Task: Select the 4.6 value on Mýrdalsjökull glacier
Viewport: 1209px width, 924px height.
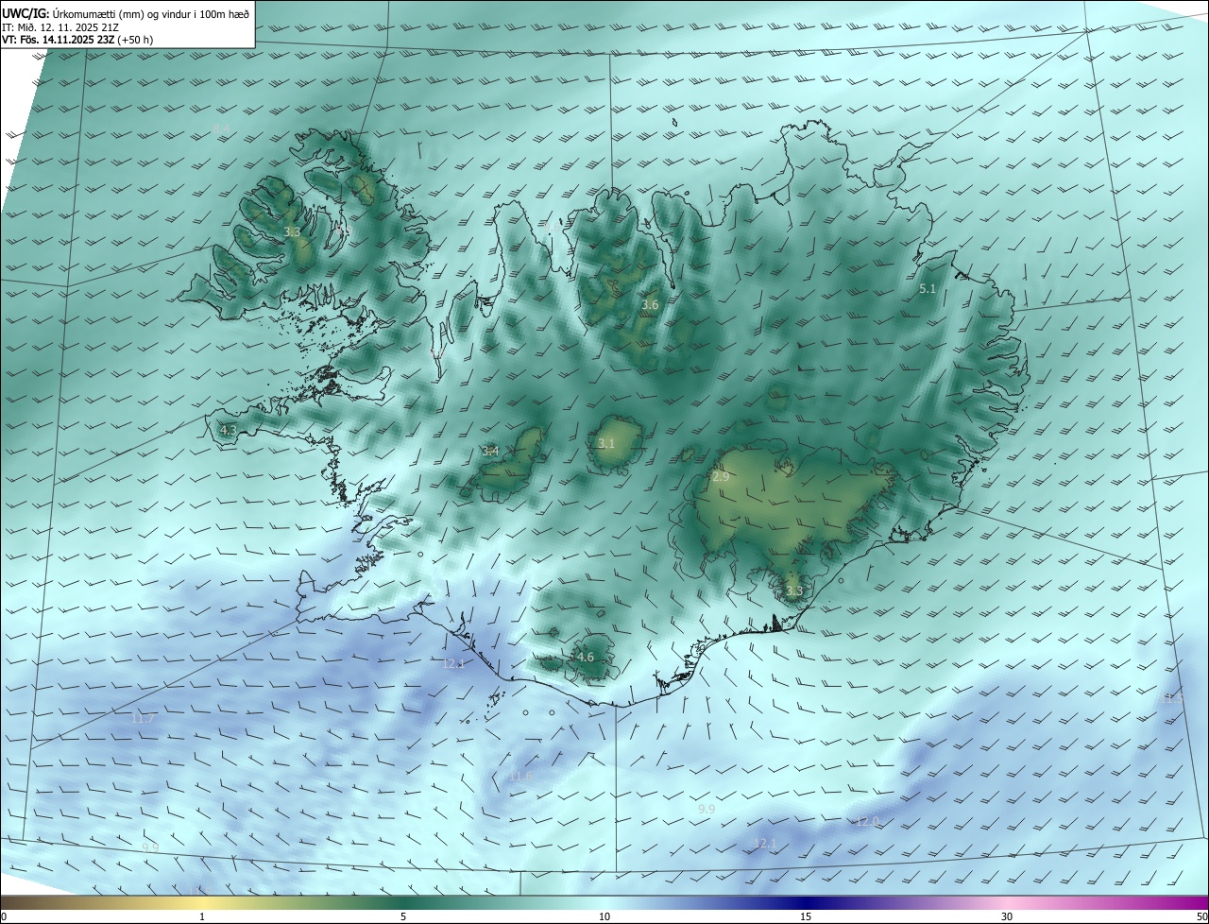Action: point(585,657)
